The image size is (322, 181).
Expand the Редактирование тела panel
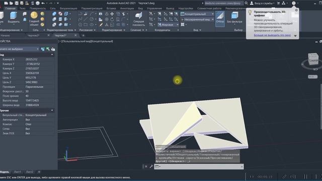(x=61, y=30)
